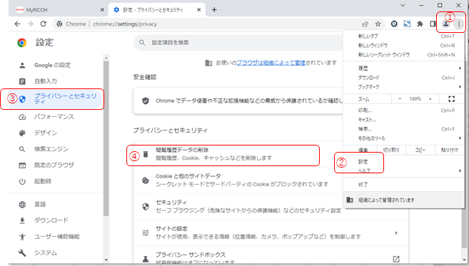Click the sidebar scrollbar down arrow
Viewport: 469px width, 266px height.
click(x=106, y=260)
